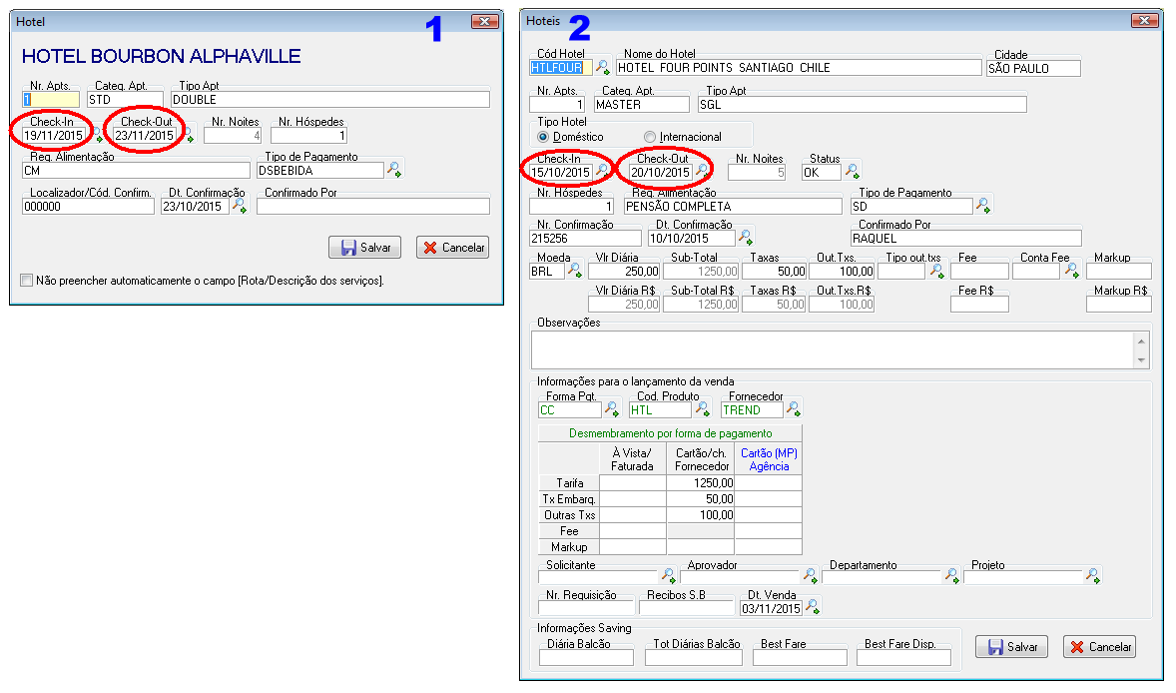Select the Doméstico hotel type radio
Image resolution: width=1176 pixels, height=693 pixels.
pyautogui.click(x=543, y=137)
